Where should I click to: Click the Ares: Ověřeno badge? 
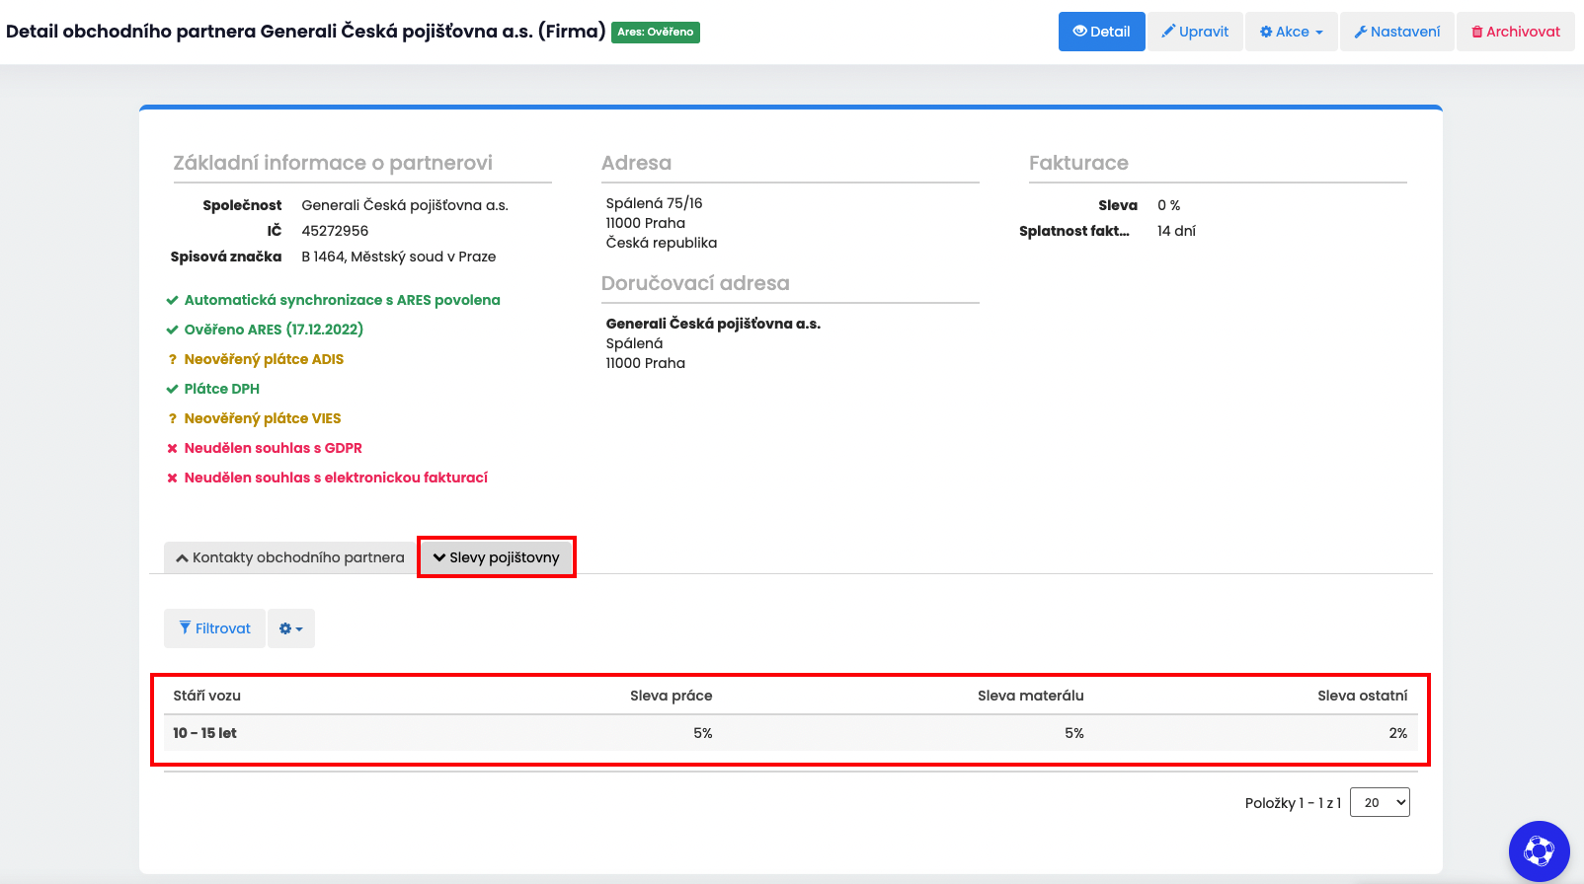coord(656,32)
